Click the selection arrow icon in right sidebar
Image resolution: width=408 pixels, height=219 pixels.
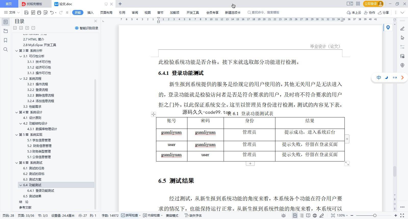tap(402, 38)
